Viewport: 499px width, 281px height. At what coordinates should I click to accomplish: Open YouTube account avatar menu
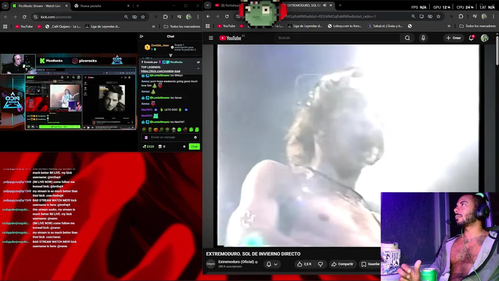[485, 38]
